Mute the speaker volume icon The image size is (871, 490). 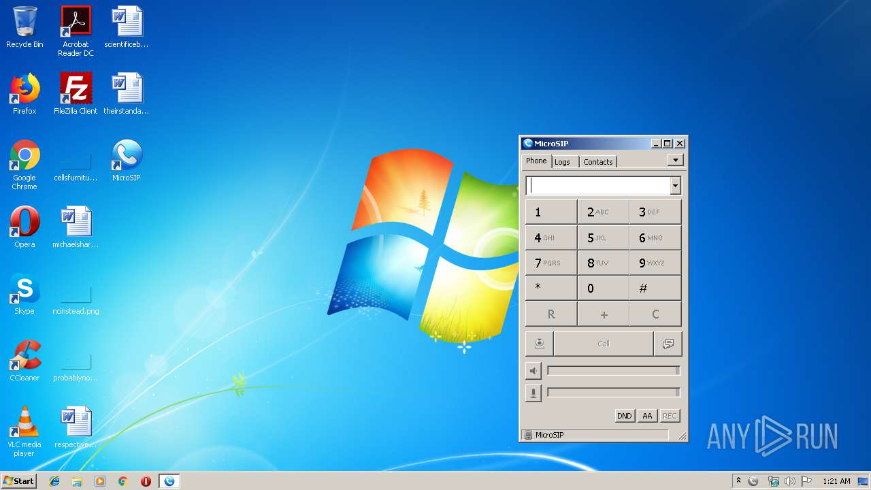click(x=533, y=371)
